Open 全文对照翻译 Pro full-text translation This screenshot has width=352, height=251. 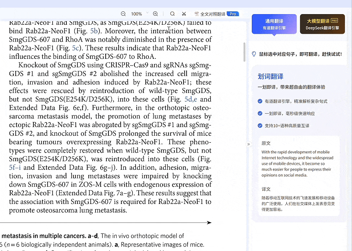coord(216,14)
